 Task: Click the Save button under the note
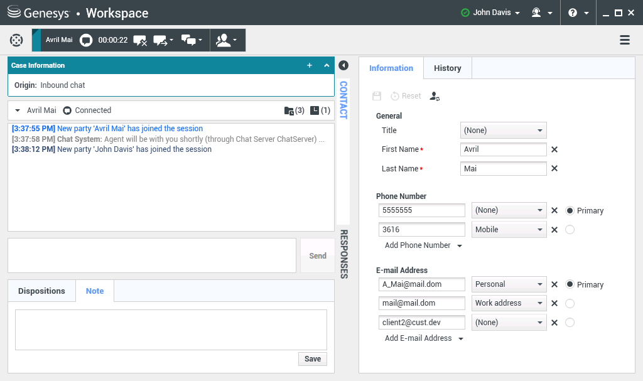pos(312,359)
